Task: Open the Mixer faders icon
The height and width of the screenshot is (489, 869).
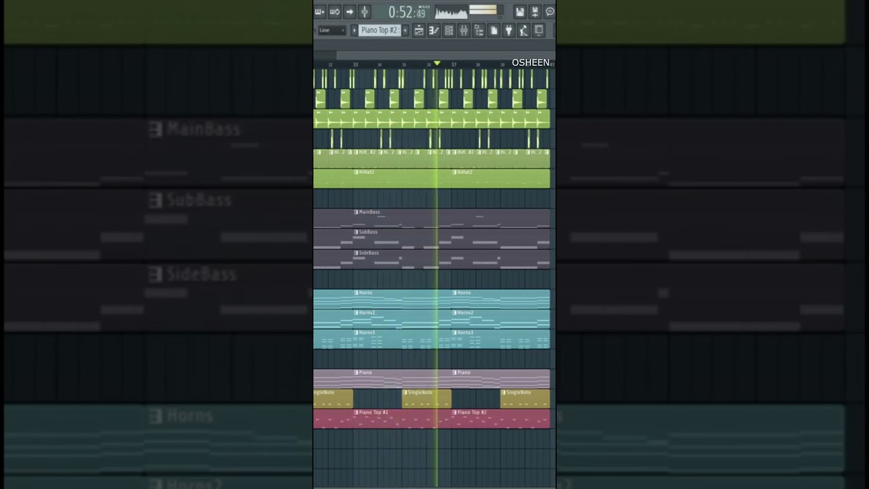Action: click(464, 31)
